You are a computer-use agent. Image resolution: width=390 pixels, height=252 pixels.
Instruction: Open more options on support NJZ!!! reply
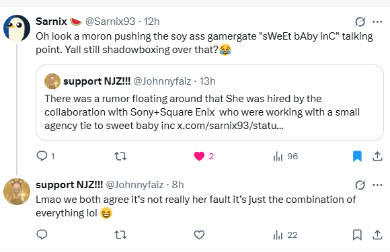(x=378, y=185)
